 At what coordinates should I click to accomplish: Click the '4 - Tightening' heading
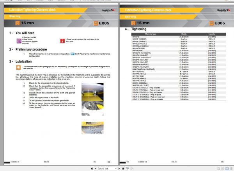136,29
